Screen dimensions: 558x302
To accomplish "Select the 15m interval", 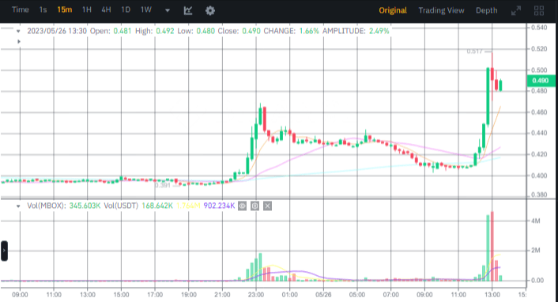I will pos(64,10).
